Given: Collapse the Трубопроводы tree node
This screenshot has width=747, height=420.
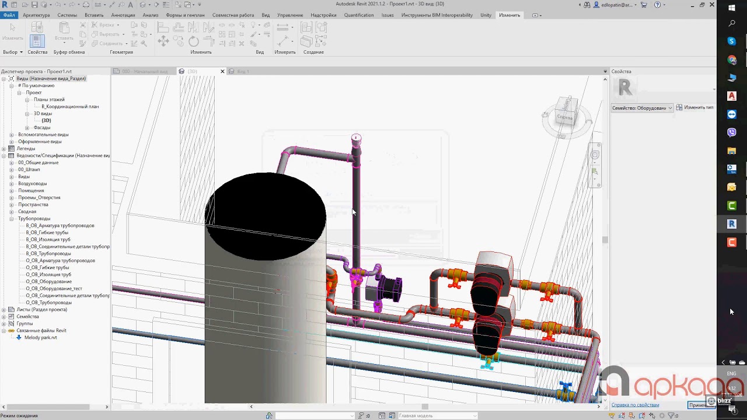Looking at the screenshot, I should [12, 219].
